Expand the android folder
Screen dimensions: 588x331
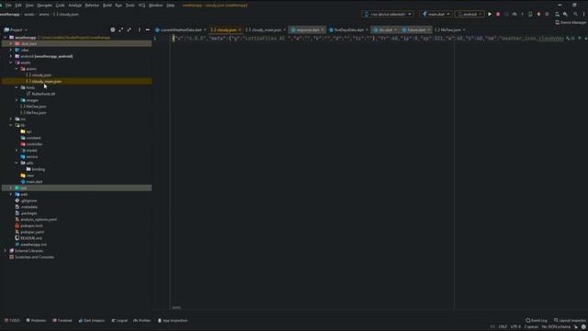pyautogui.click(x=11, y=56)
